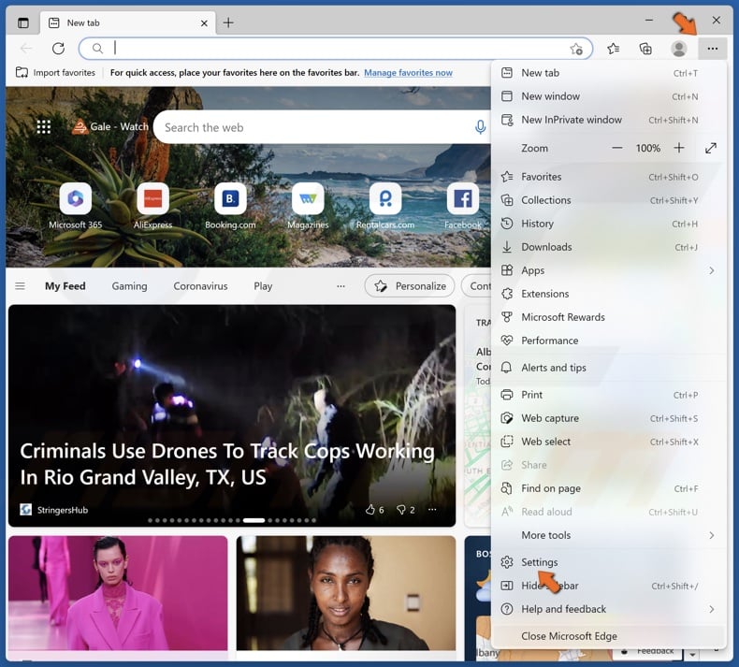Click the address bar input field

point(337,49)
